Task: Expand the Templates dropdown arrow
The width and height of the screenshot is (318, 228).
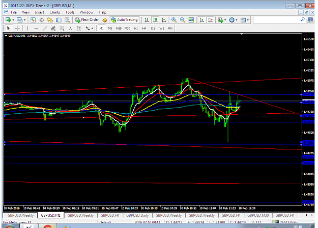Action: click(x=248, y=20)
